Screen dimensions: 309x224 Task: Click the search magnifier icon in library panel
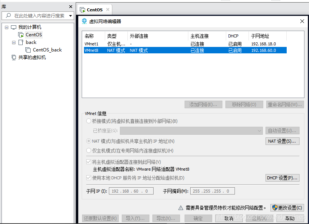[8, 16]
